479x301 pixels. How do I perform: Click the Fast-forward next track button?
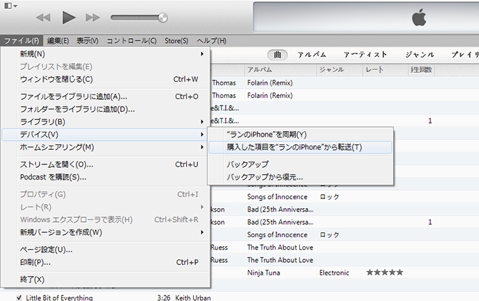[93, 18]
